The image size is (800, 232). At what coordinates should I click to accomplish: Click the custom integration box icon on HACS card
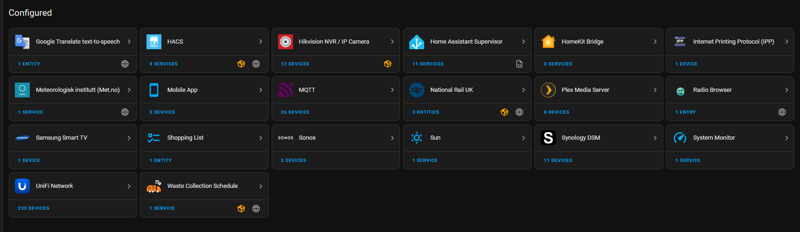point(241,64)
